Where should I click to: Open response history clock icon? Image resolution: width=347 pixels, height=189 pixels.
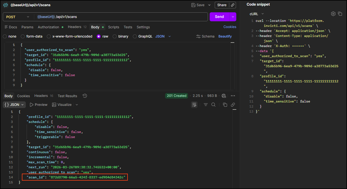[85, 96]
